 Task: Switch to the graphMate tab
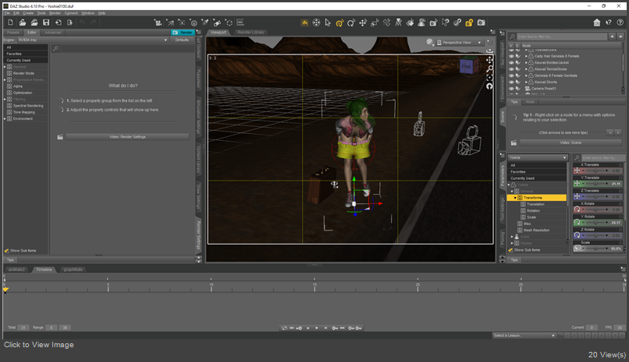pyautogui.click(x=73, y=269)
